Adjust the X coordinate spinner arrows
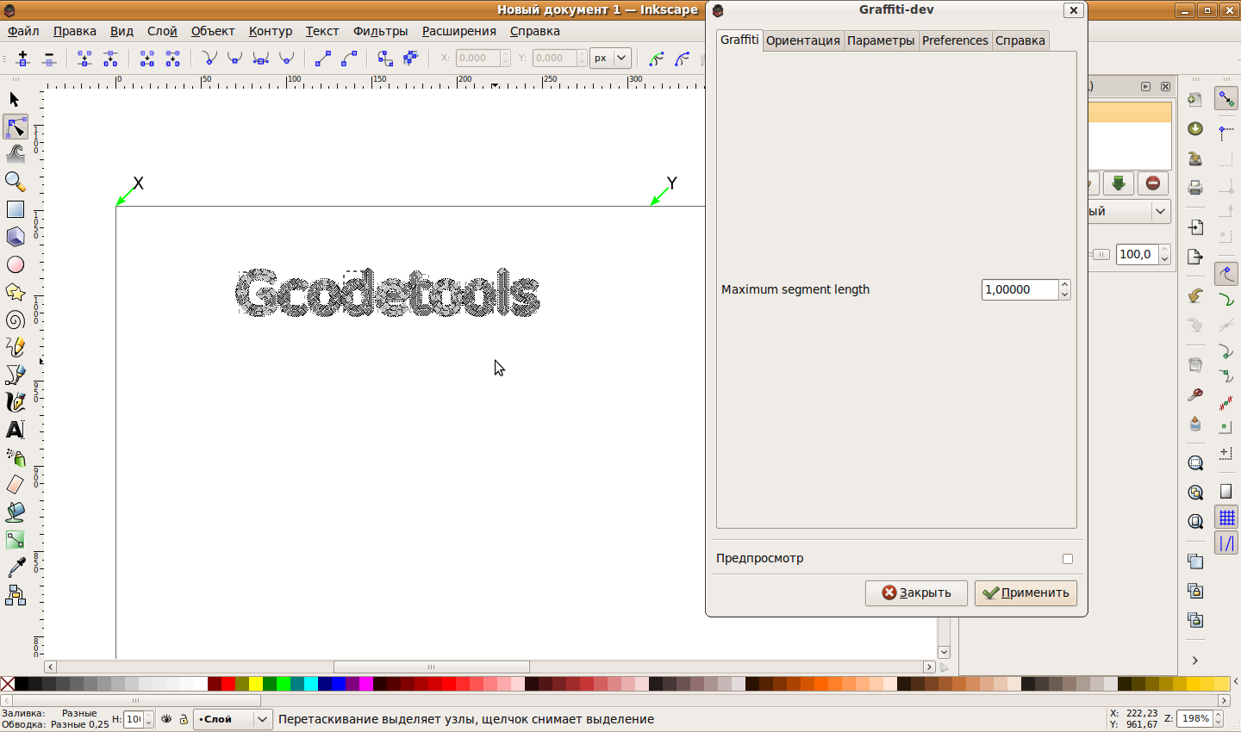 click(x=506, y=58)
